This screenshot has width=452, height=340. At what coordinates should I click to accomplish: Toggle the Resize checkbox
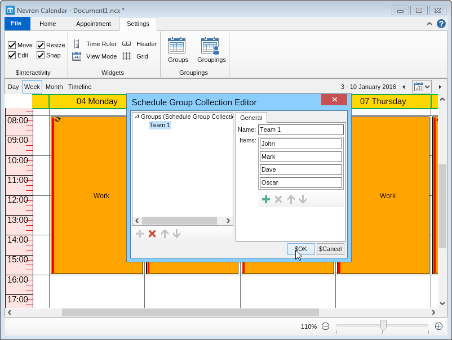41,45
